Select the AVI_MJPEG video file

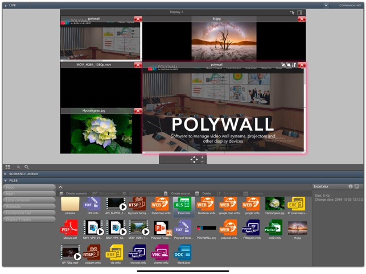[116, 204]
